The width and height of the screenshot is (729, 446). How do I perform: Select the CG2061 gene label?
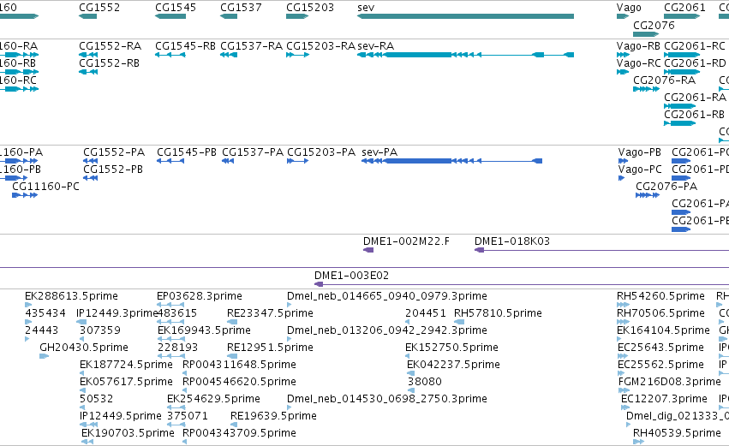click(684, 8)
